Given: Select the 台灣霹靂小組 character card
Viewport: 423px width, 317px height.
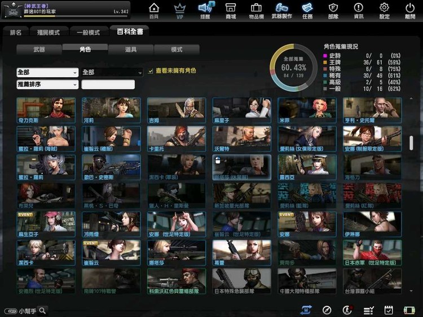Looking at the screenshot, I should [x=372, y=281].
